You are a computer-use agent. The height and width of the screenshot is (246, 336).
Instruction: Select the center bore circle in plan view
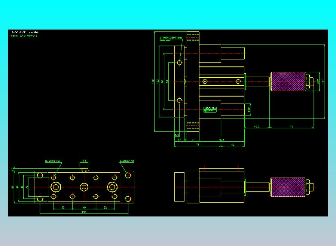84,187
